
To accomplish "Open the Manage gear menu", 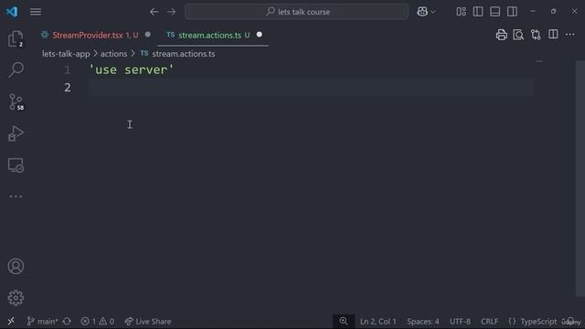I will pos(16,298).
